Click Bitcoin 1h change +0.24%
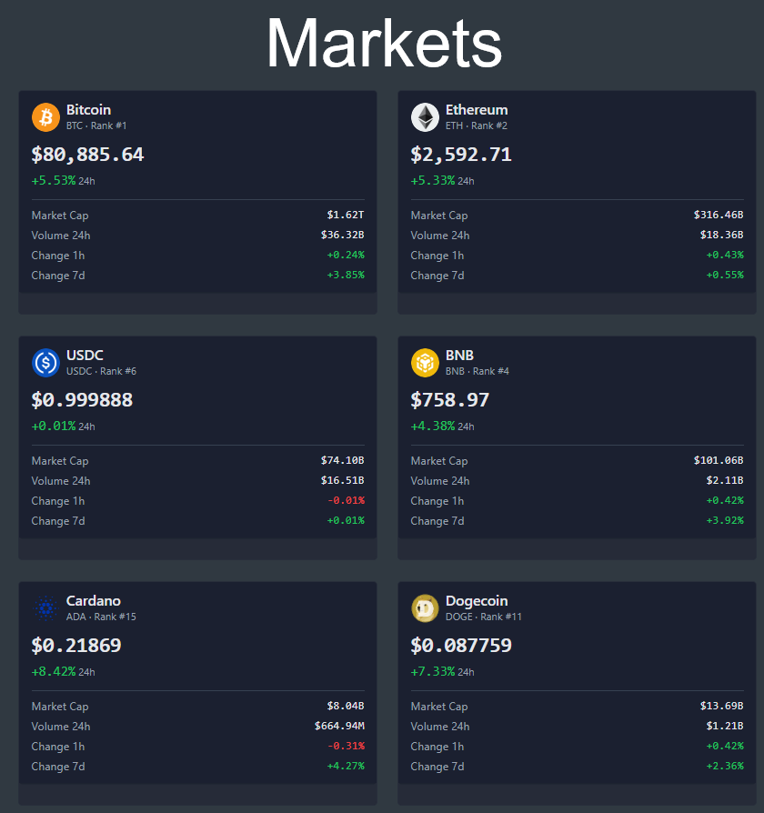 point(346,255)
